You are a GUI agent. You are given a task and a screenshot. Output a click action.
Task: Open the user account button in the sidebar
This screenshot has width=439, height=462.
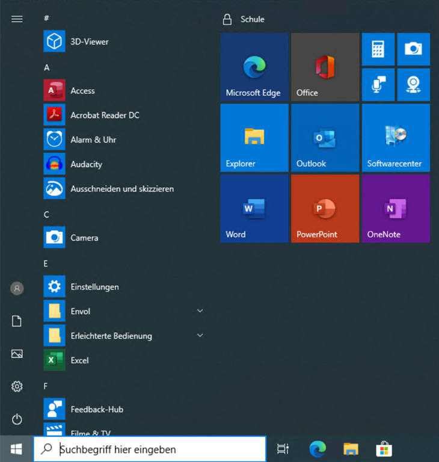[x=17, y=289]
